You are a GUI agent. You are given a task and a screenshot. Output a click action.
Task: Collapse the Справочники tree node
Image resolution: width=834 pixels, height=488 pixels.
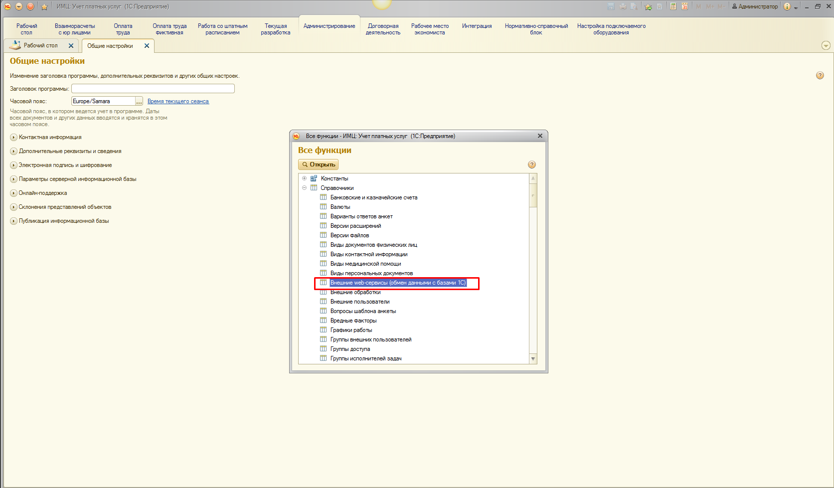tap(304, 188)
